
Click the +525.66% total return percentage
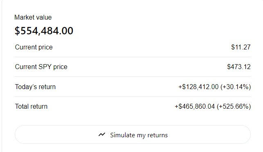[234, 106]
